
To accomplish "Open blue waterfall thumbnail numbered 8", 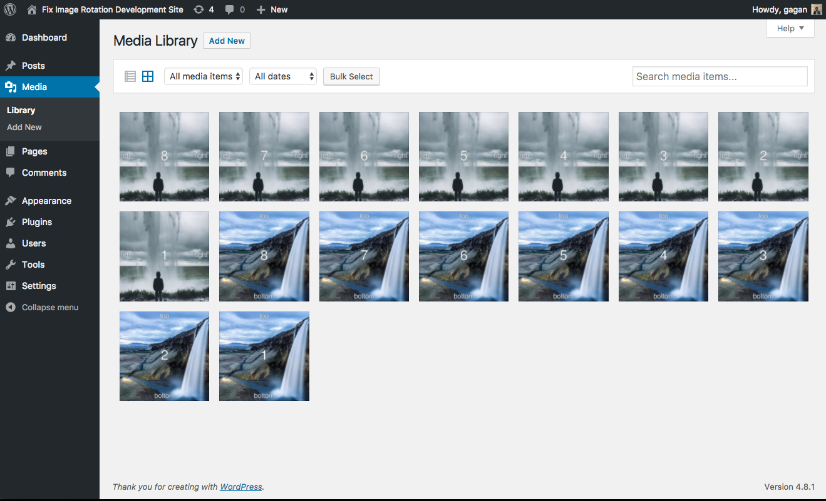I will point(264,256).
